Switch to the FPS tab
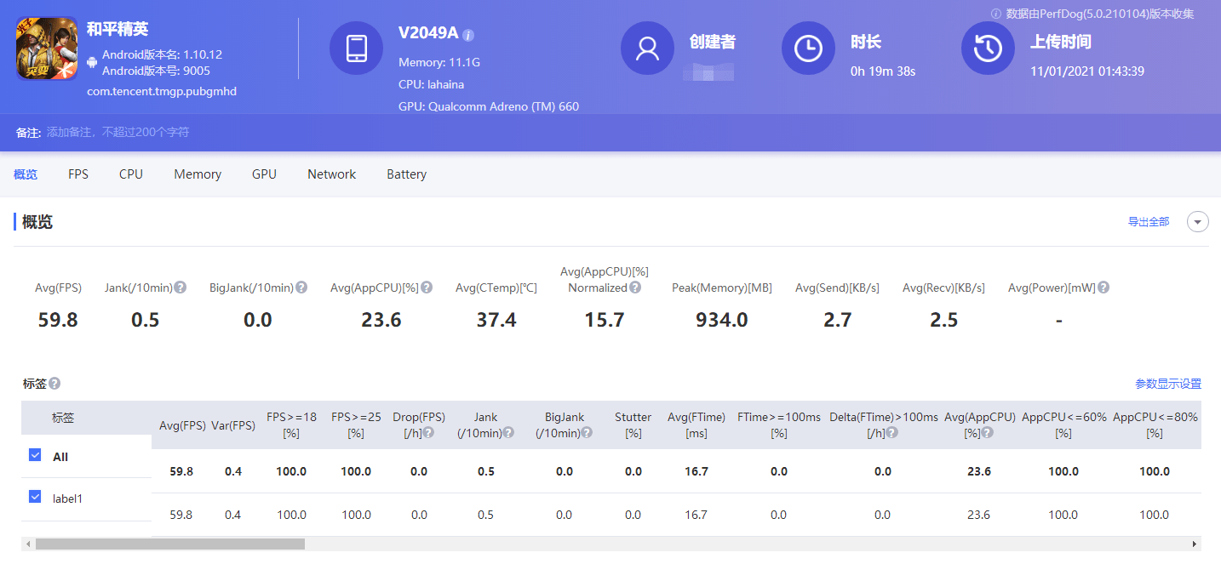 coord(78,174)
